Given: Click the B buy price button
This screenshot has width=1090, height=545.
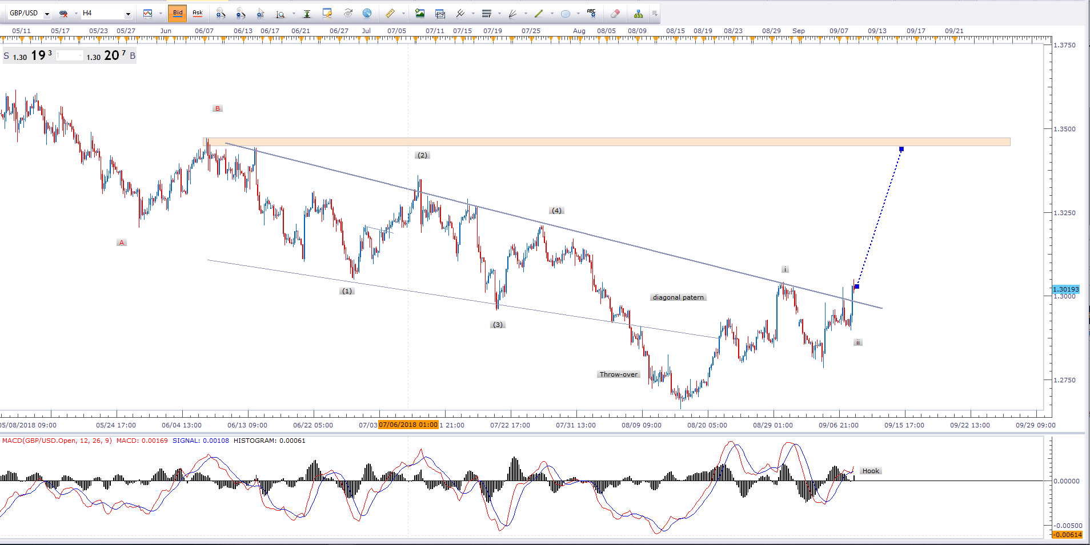Looking at the screenshot, I should (133, 56).
